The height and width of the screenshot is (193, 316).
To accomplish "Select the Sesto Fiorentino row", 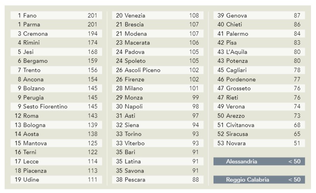I will (56, 106).
